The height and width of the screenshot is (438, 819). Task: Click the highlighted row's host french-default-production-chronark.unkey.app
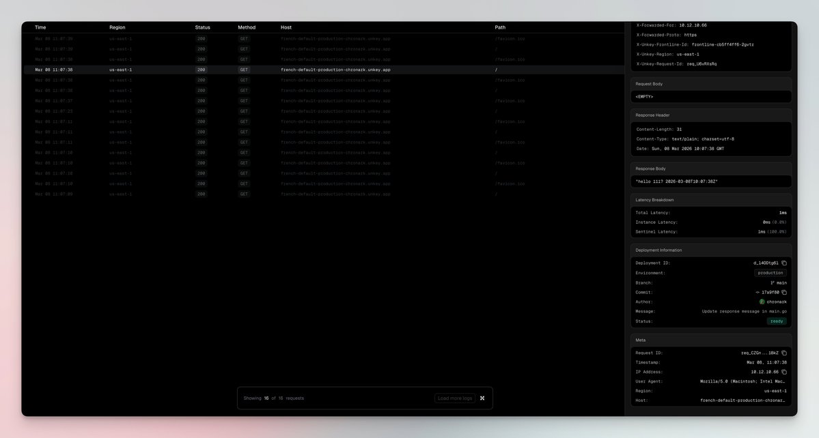pyautogui.click(x=335, y=70)
